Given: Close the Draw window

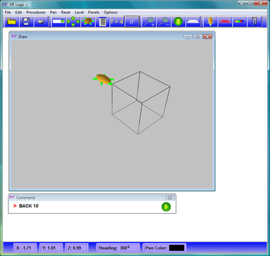Looking at the screenshot, I should (208, 36).
